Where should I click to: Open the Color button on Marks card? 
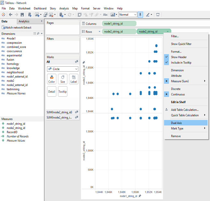pos(51,79)
